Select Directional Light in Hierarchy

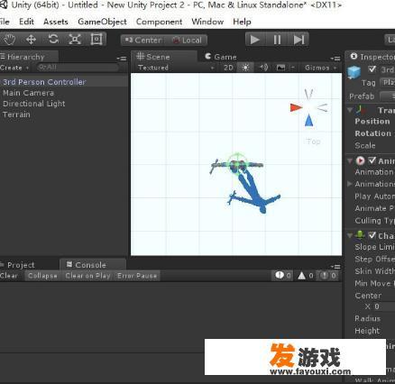pos(64,104)
